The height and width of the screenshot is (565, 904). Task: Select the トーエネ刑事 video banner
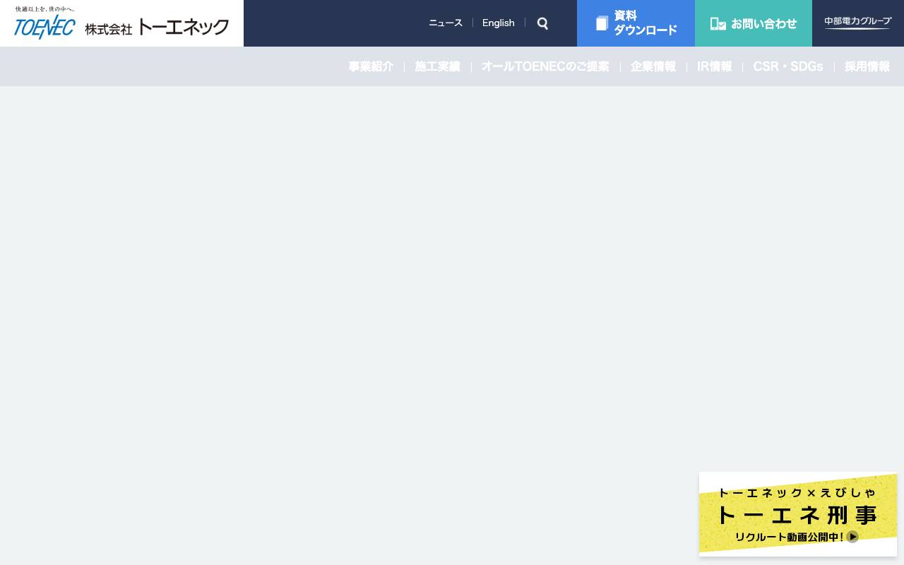pyautogui.click(x=797, y=515)
